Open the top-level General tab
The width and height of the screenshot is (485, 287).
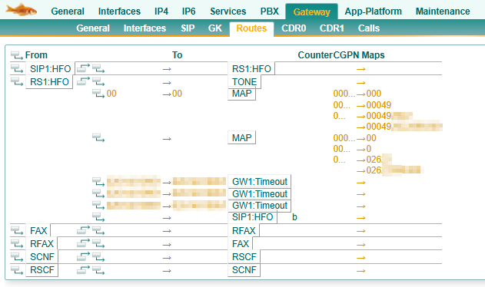[x=68, y=12]
